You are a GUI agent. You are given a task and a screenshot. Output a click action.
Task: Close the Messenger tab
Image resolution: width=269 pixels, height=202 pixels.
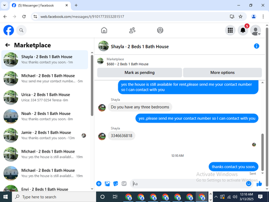tap(67, 5)
